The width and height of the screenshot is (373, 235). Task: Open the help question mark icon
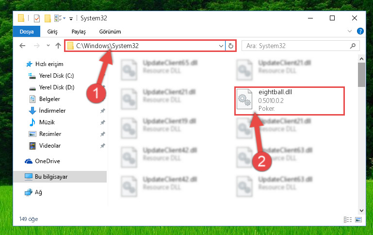click(x=360, y=31)
